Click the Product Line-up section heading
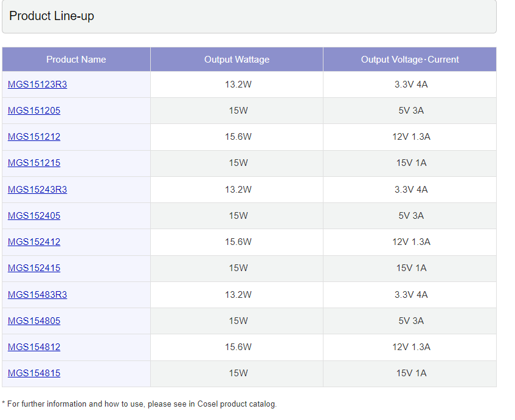515x420 pixels. pos(52,16)
